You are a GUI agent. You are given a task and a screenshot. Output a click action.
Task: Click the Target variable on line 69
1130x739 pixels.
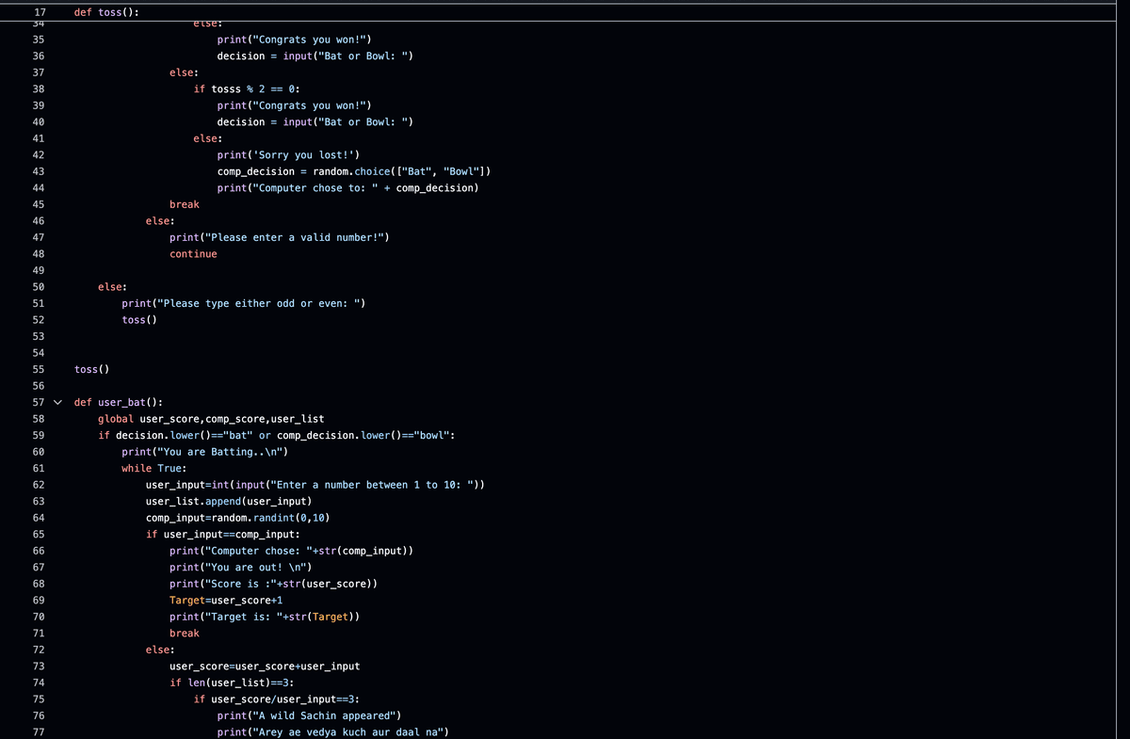pos(186,600)
